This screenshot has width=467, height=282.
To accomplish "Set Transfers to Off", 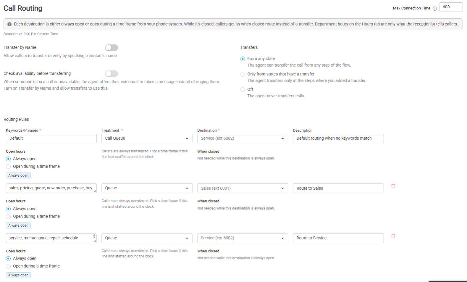I will pyautogui.click(x=243, y=89).
